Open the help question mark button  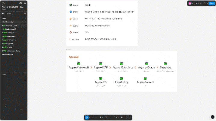coord(213,117)
